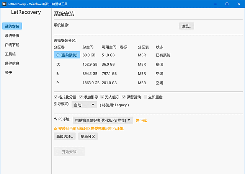Open 高级选项... dialog
245x174 pixels.
65,136
